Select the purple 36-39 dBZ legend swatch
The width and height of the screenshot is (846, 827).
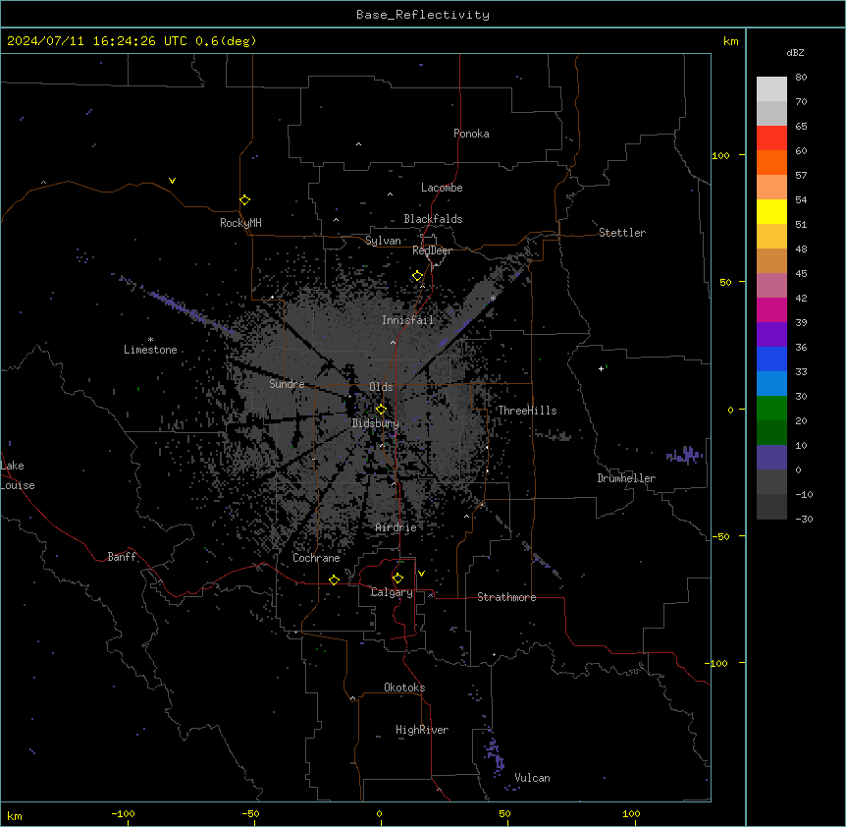[x=771, y=335]
